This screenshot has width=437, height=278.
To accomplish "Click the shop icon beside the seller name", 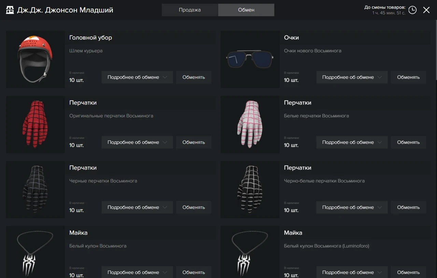I will point(10,10).
